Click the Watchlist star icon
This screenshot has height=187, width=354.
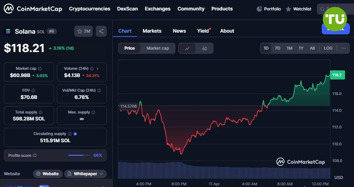pyautogui.click(x=288, y=9)
